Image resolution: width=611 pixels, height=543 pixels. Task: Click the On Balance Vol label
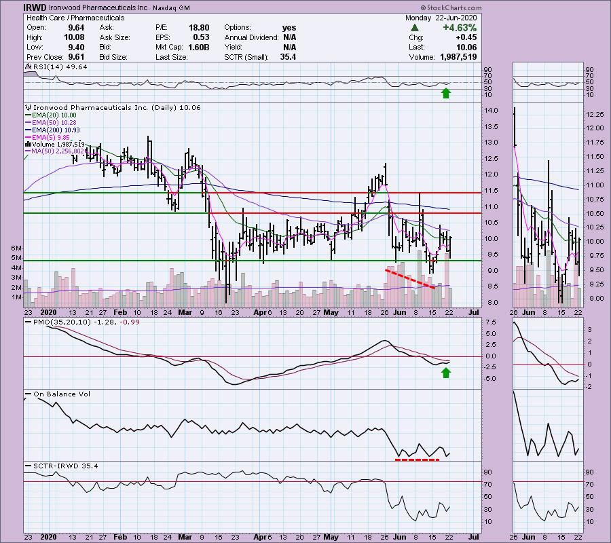click(x=62, y=394)
